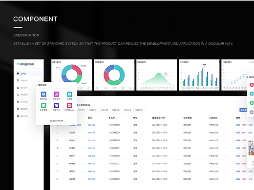The height and width of the screenshot is (190, 254).
Task: Click the red delete link in row 5
Action: click(x=244, y=156)
